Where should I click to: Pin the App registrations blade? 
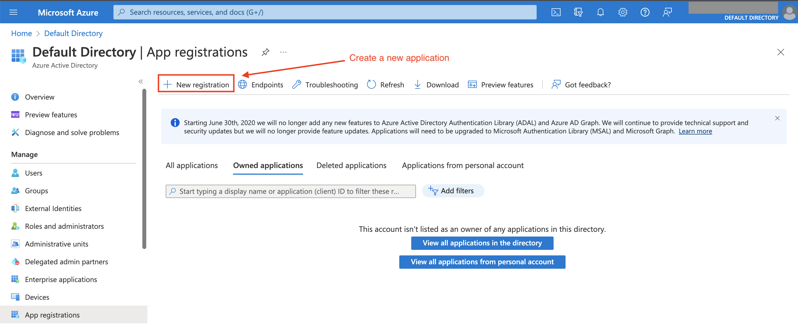[266, 52]
